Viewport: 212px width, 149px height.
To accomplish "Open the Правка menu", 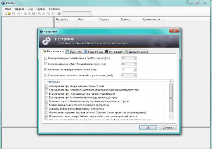I will click(19, 9).
